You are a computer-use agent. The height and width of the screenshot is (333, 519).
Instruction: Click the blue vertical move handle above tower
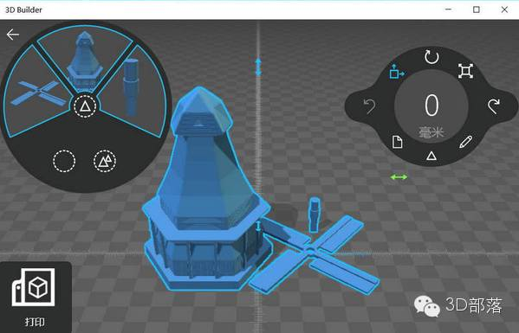pyautogui.click(x=258, y=67)
